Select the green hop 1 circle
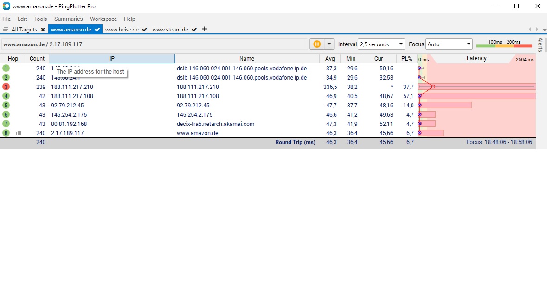The image size is (547, 300). coord(6,68)
